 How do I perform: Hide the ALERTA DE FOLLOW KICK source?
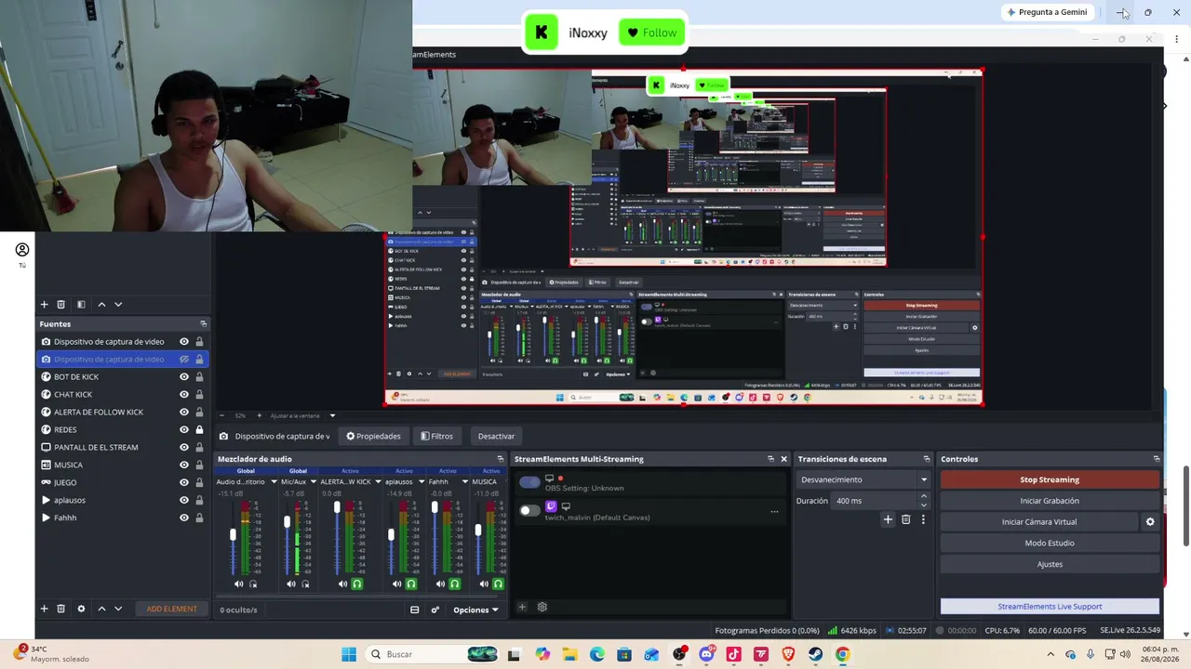(x=184, y=412)
